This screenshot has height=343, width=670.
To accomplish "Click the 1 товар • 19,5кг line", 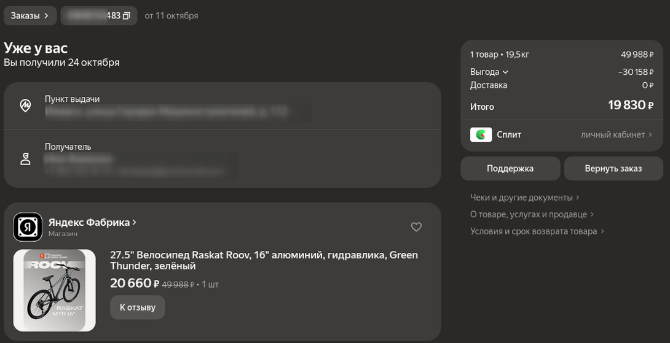I will [500, 55].
